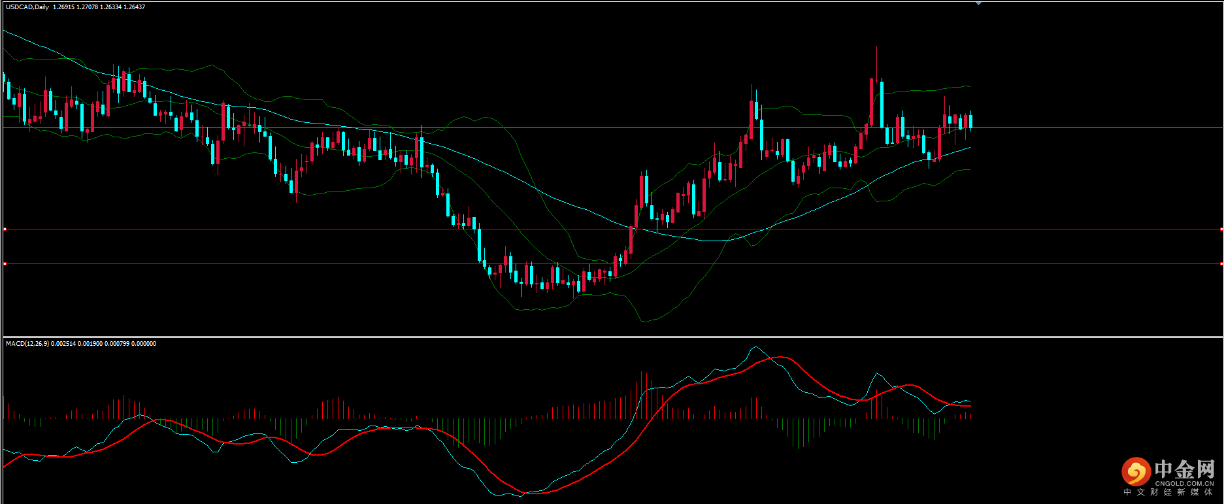This screenshot has height=504, width=1224.
Task: Click the high price value 1.27078
Action: pos(87,7)
